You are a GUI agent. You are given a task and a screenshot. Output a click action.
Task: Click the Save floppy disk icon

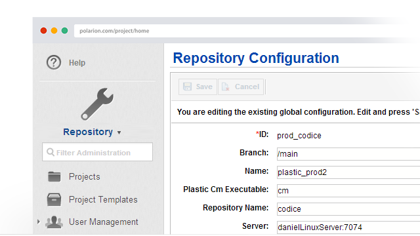click(x=187, y=87)
